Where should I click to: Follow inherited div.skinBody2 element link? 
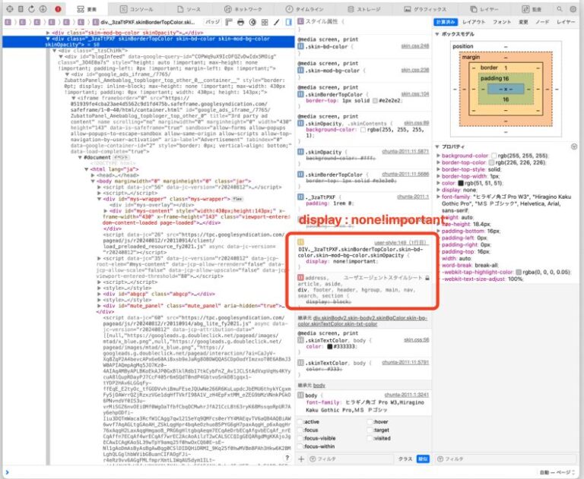363,321
